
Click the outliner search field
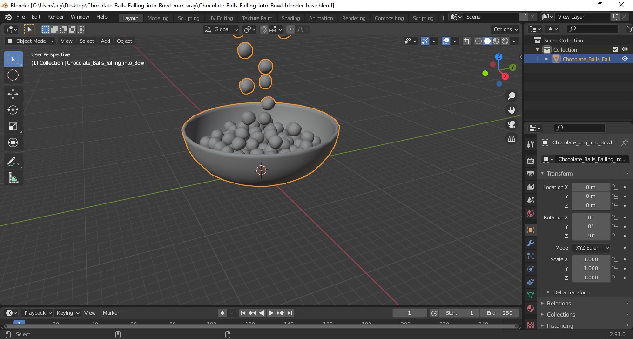click(x=593, y=29)
